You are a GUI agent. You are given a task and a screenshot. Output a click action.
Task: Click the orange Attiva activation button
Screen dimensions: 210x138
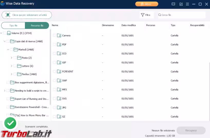[x=147, y=4]
